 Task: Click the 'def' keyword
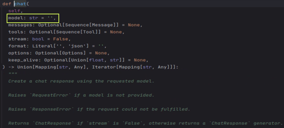[7, 4]
